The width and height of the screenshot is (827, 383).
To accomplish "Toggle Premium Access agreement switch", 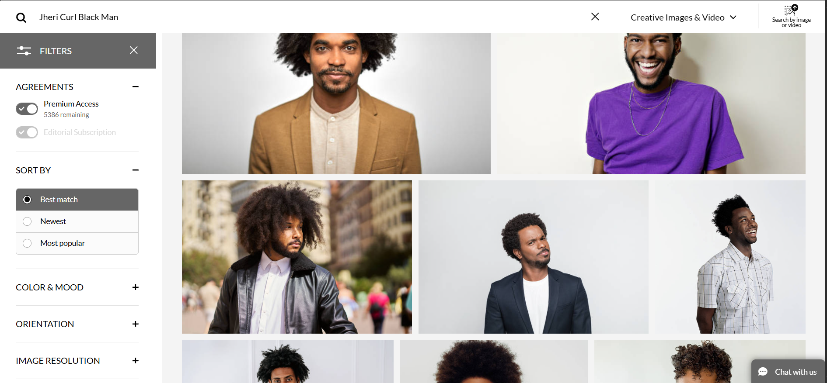I will [27, 109].
